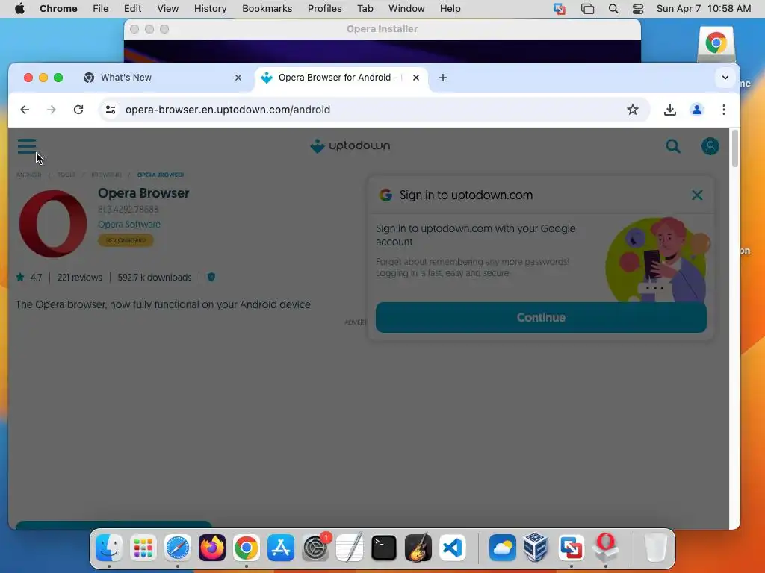Open Spotlight search in menu bar

[x=613, y=9]
